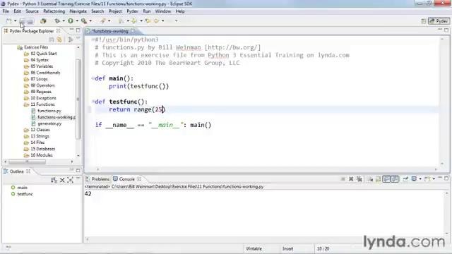Open the Refactoring menu
This screenshot has height=254, width=452.
point(54,11)
